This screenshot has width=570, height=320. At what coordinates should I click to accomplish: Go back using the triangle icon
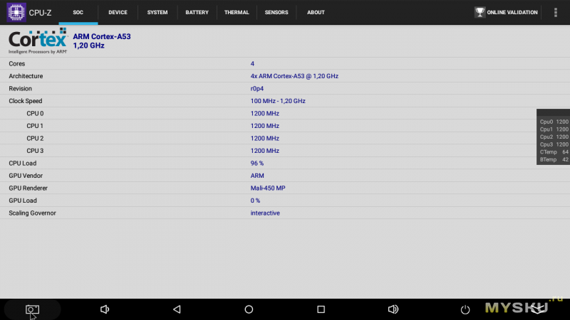pyautogui.click(x=177, y=309)
